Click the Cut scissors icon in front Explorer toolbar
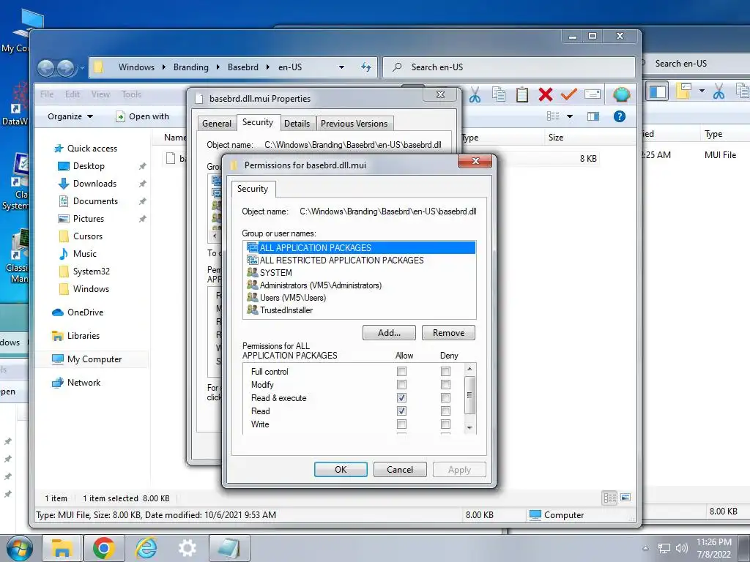 (x=475, y=94)
